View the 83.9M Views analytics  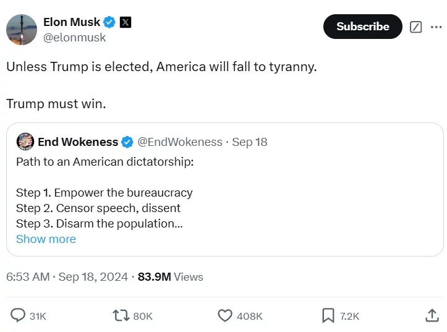(170, 277)
